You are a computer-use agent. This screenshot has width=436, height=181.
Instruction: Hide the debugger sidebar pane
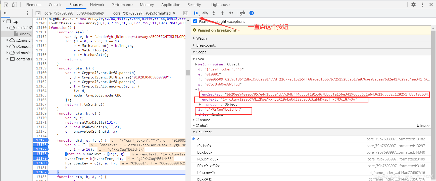point(186,13)
